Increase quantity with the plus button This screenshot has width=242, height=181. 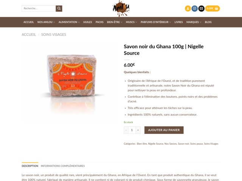(138, 130)
